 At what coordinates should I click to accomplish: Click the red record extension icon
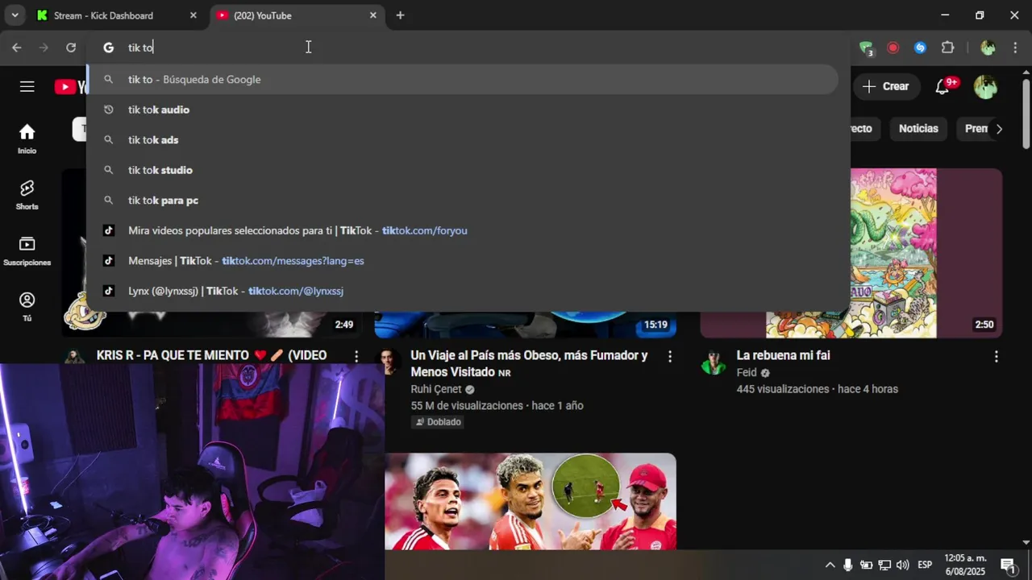893,48
